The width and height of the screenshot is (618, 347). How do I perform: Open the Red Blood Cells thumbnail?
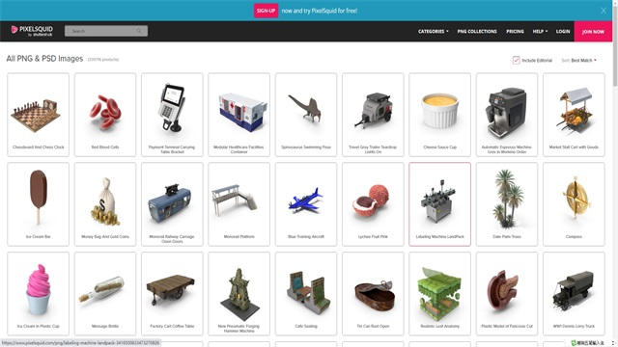[x=105, y=115]
